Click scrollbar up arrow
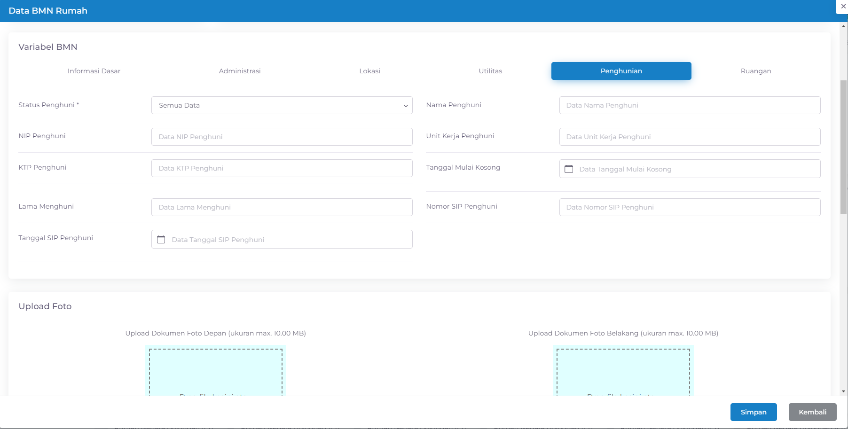The image size is (848, 429). pos(844,27)
